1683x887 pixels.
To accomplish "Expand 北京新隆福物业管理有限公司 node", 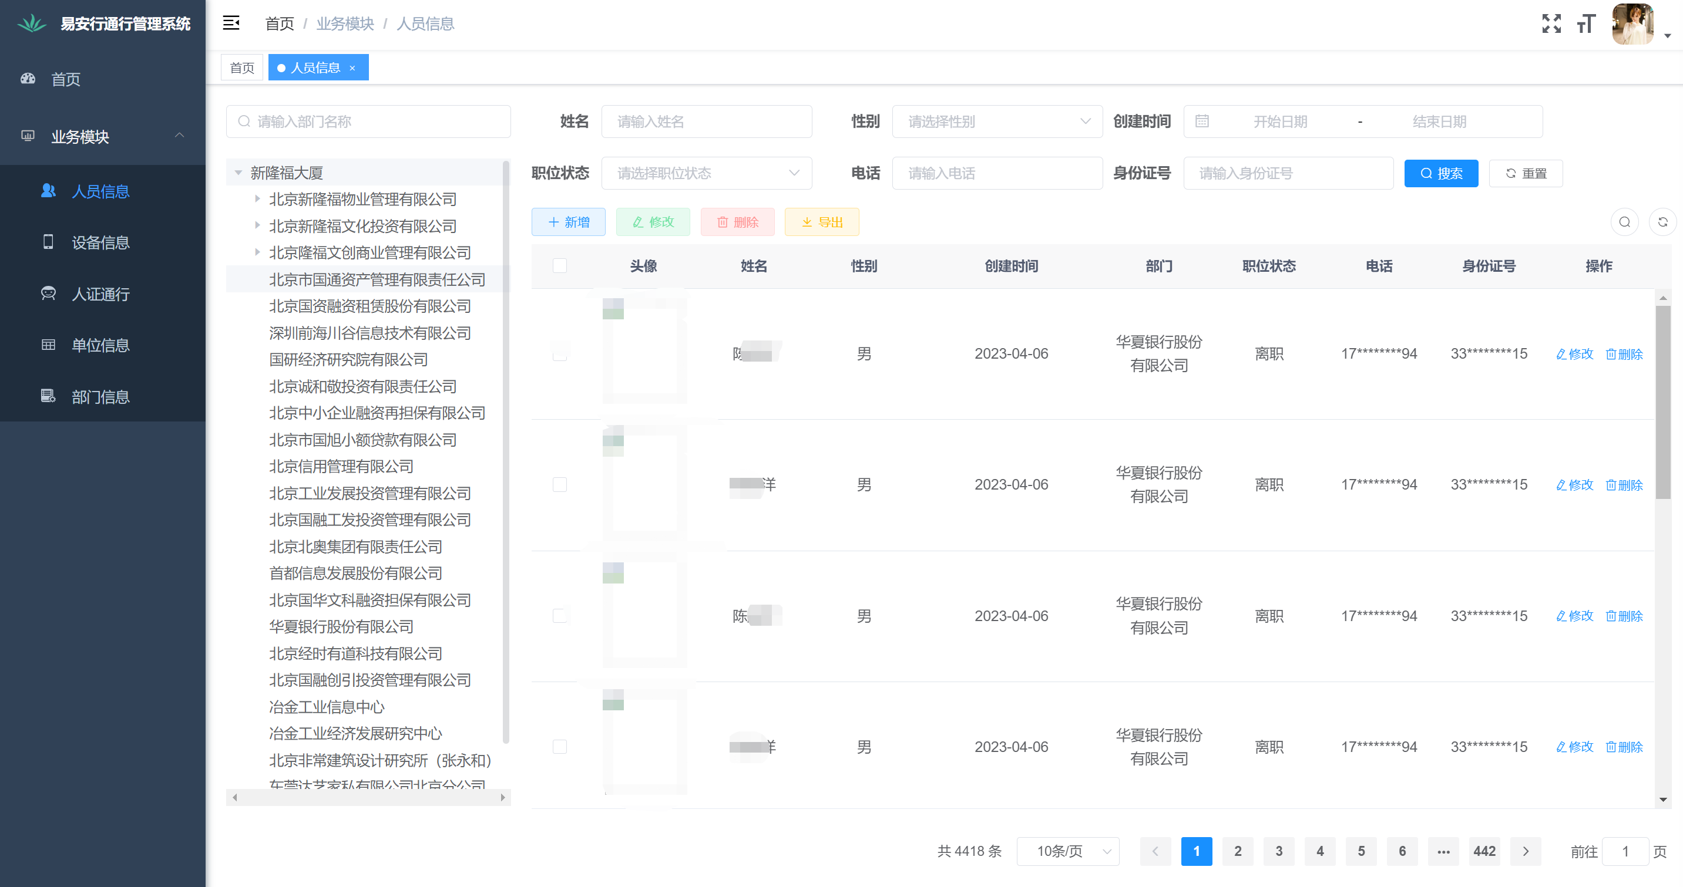I will click(257, 198).
